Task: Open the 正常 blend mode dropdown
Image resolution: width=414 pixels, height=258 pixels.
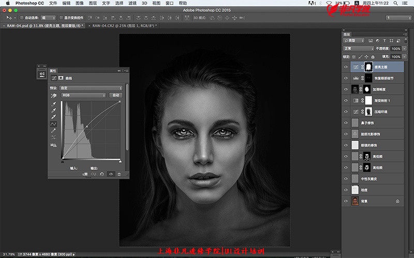Action: (358, 49)
